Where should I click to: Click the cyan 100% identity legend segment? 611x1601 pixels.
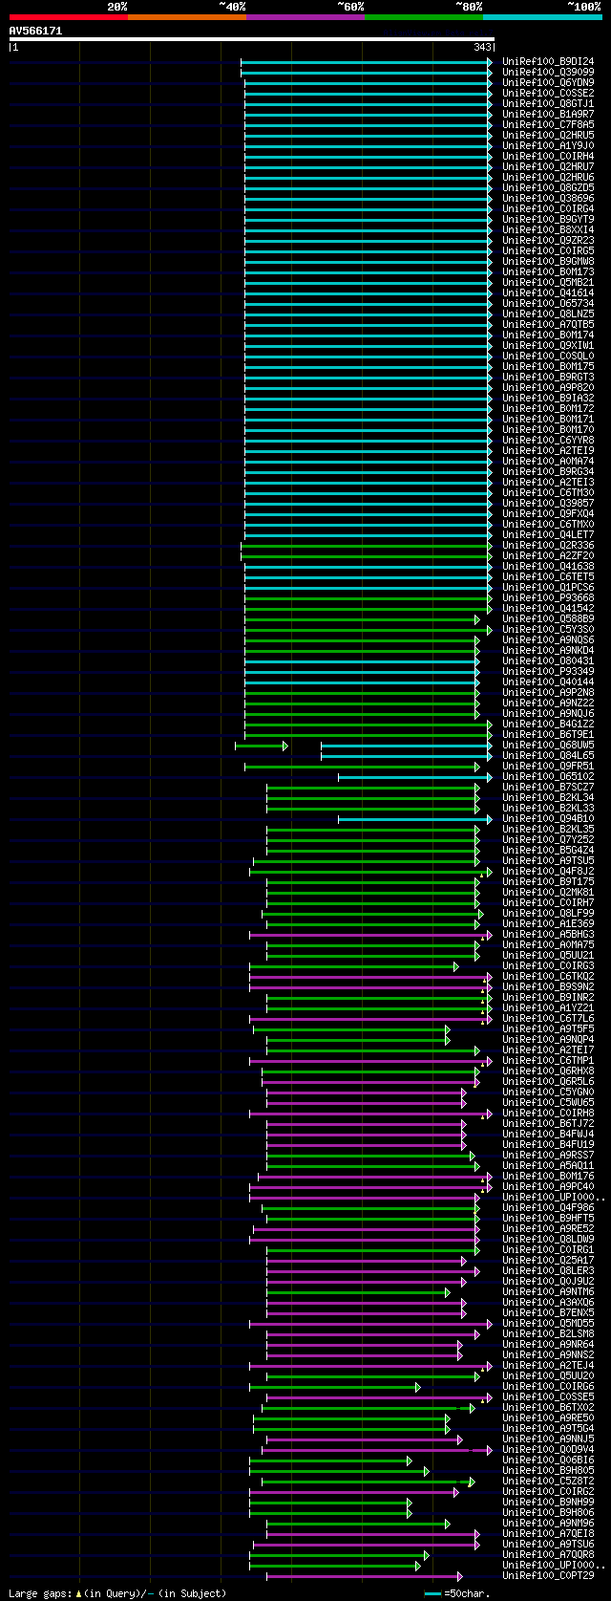pos(542,17)
